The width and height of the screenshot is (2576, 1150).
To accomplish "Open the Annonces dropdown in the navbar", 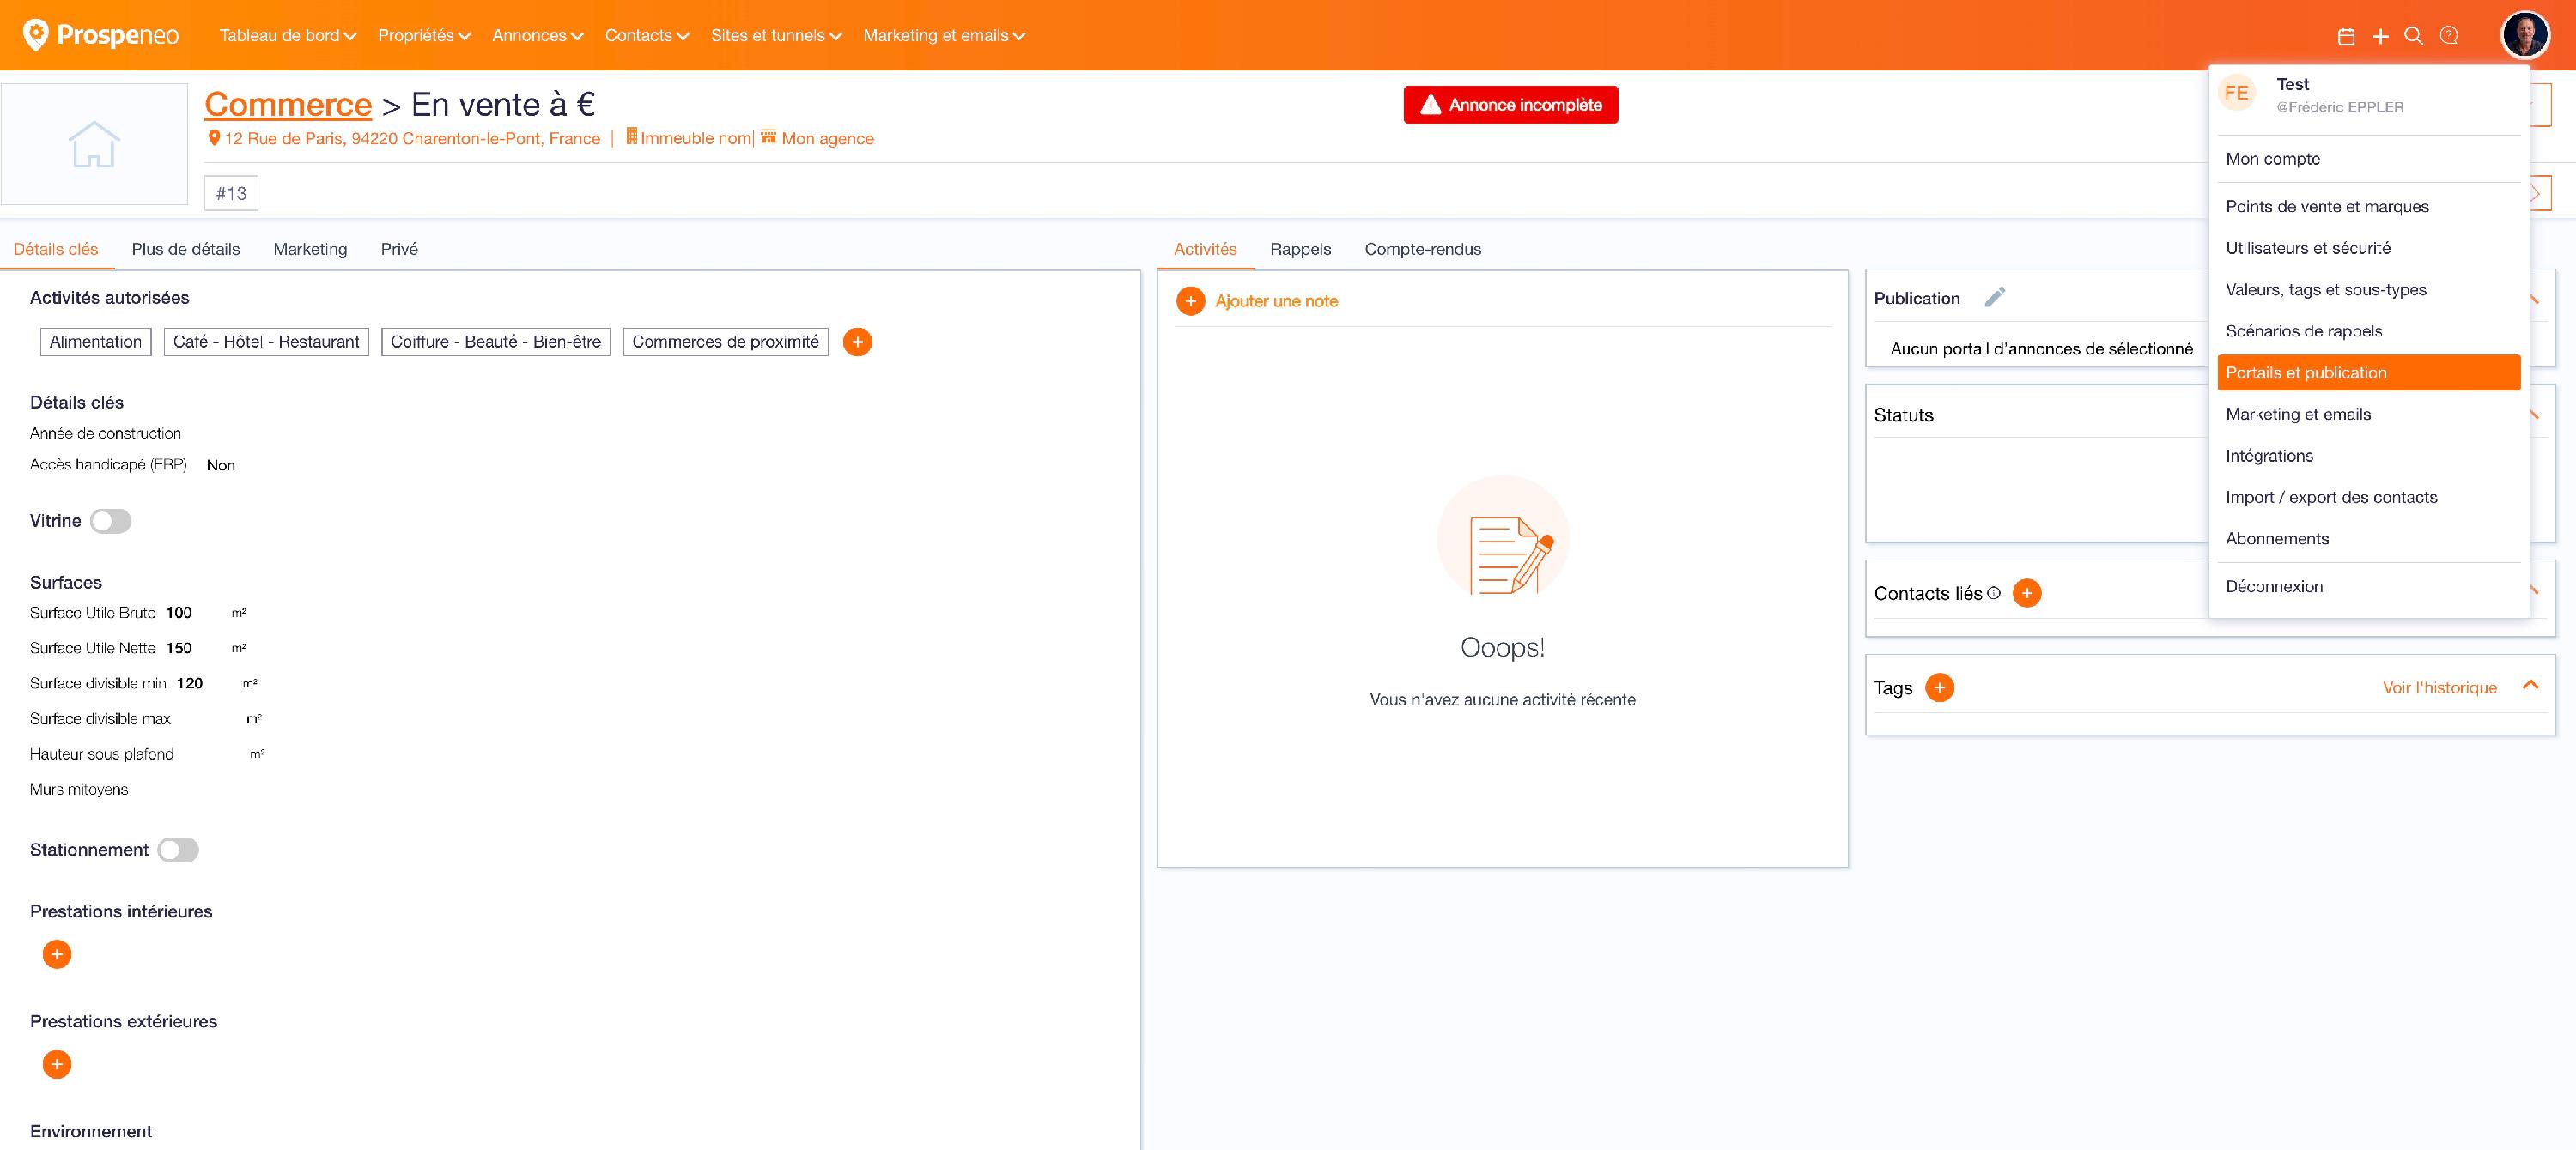I will click(537, 36).
